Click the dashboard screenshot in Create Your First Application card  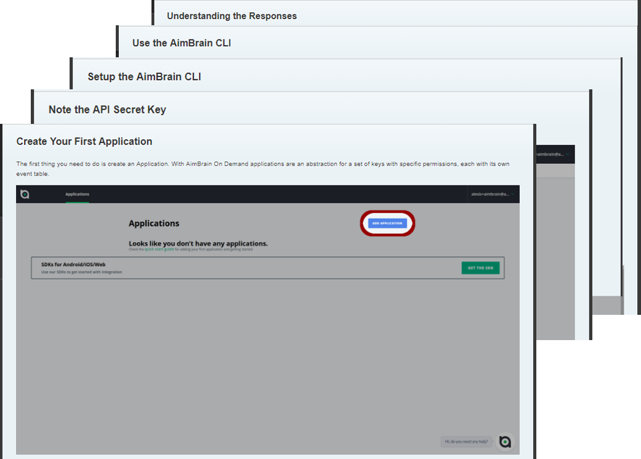(x=268, y=320)
